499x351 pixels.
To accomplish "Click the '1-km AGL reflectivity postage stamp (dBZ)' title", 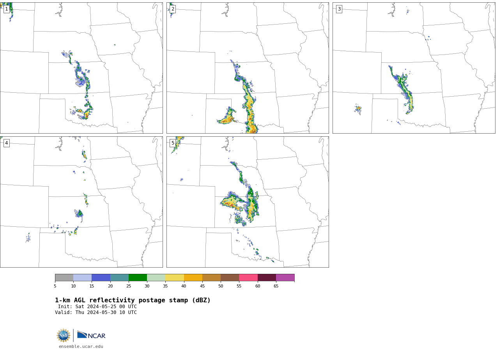I will [x=133, y=300].
